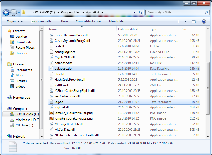Open Help via the question mark icon

[x=204, y=21]
